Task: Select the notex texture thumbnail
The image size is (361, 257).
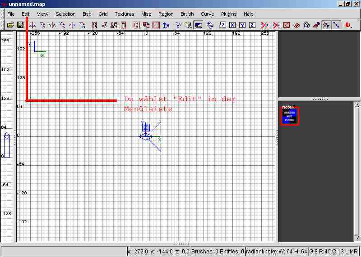Action: coord(289,116)
